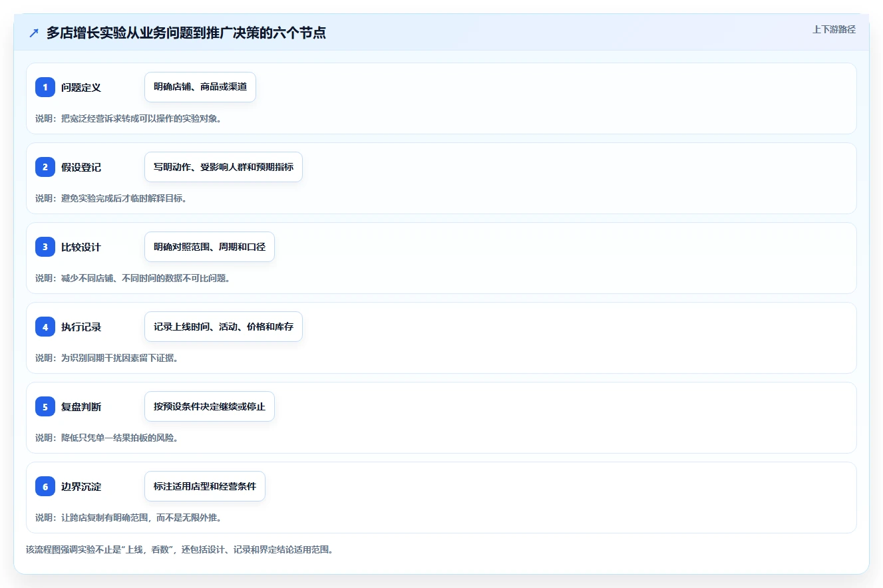The width and height of the screenshot is (883, 588).
Task: Click the 上下游路径 label in header
Action: tap(834, 30)
